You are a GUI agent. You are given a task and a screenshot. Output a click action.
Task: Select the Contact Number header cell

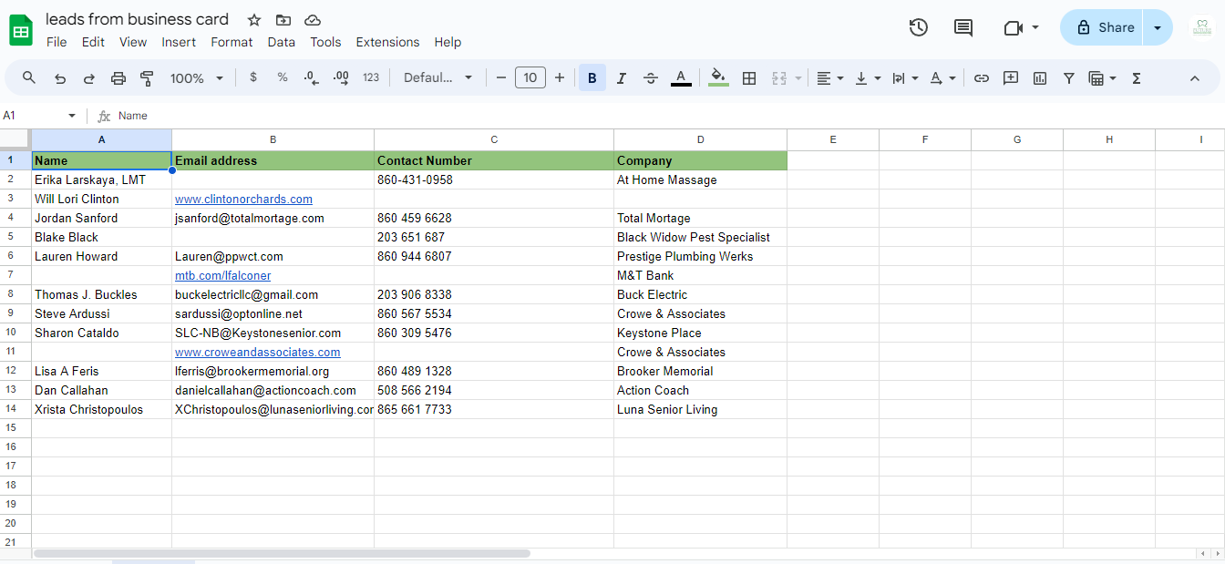494,160
